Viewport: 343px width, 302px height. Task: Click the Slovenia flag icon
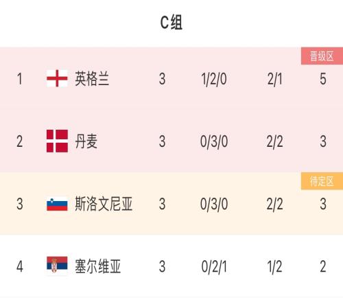57,204
